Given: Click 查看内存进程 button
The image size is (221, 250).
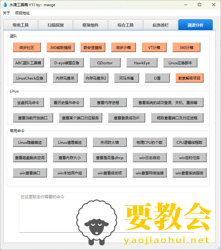Looking at the screenshot, I should tap(108, 103).
